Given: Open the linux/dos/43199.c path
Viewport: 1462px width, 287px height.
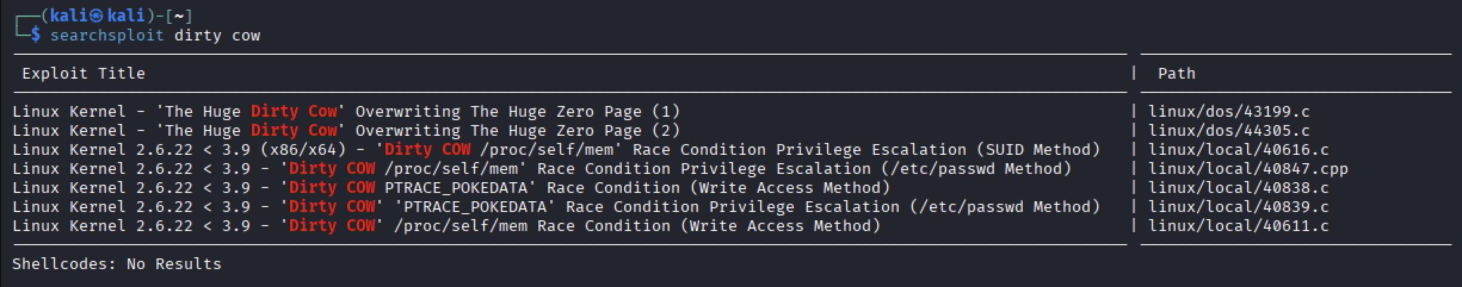Looking at the screenshot, I should 1229,111.
